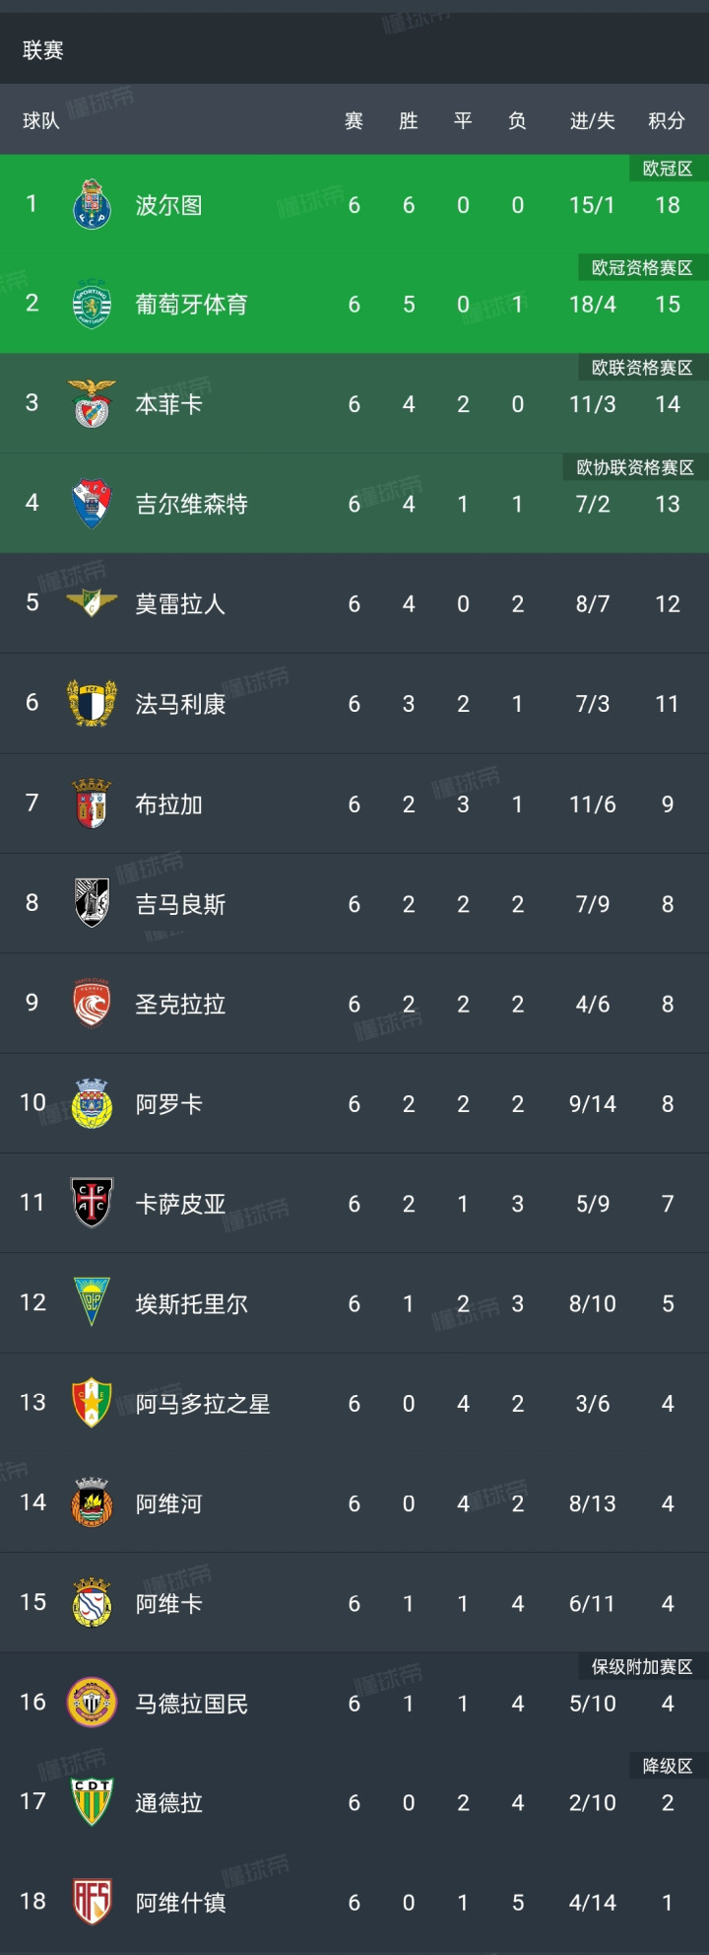Click the team name 阿马多拉之星
The height and width of the screenshot is (1955, 709).
[202, 1403]
